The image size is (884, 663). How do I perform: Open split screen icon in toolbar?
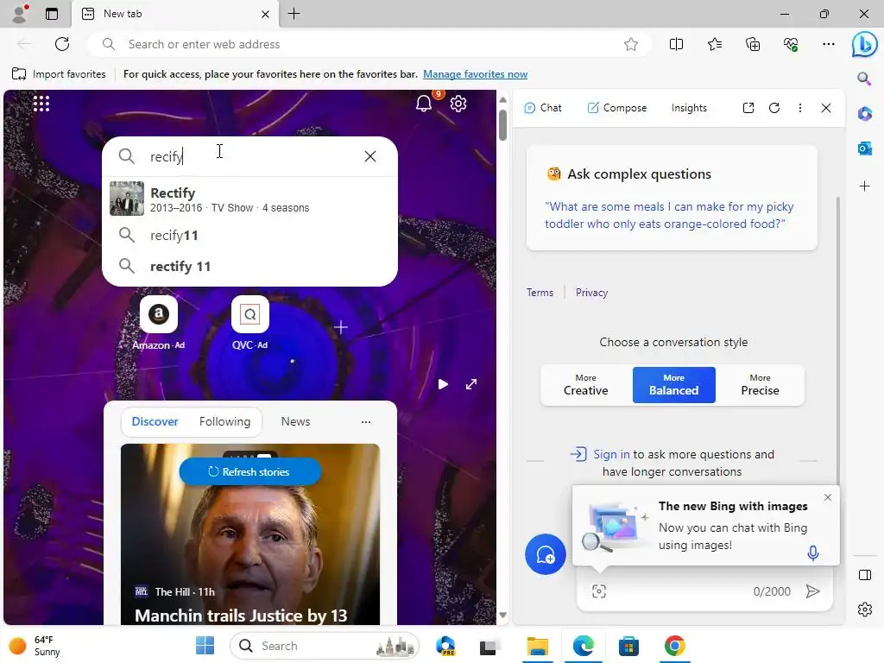(676, 45)
